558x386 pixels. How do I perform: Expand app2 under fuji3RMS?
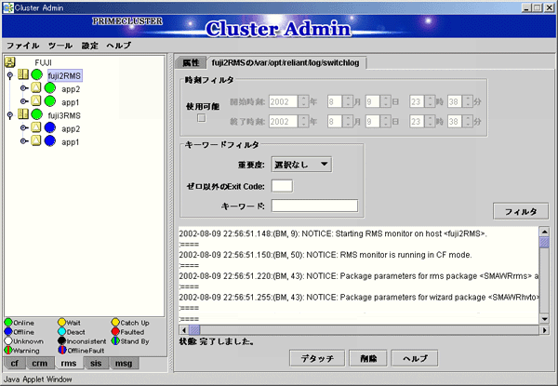click(23, 127)
